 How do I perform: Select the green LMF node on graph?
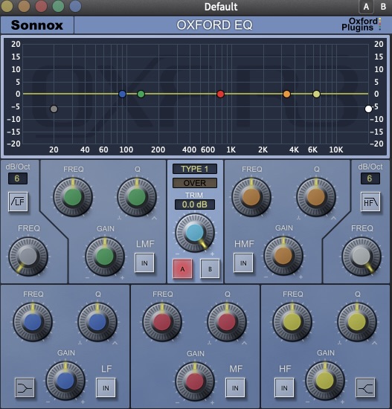pyautogui.click(x=141, y=94)
